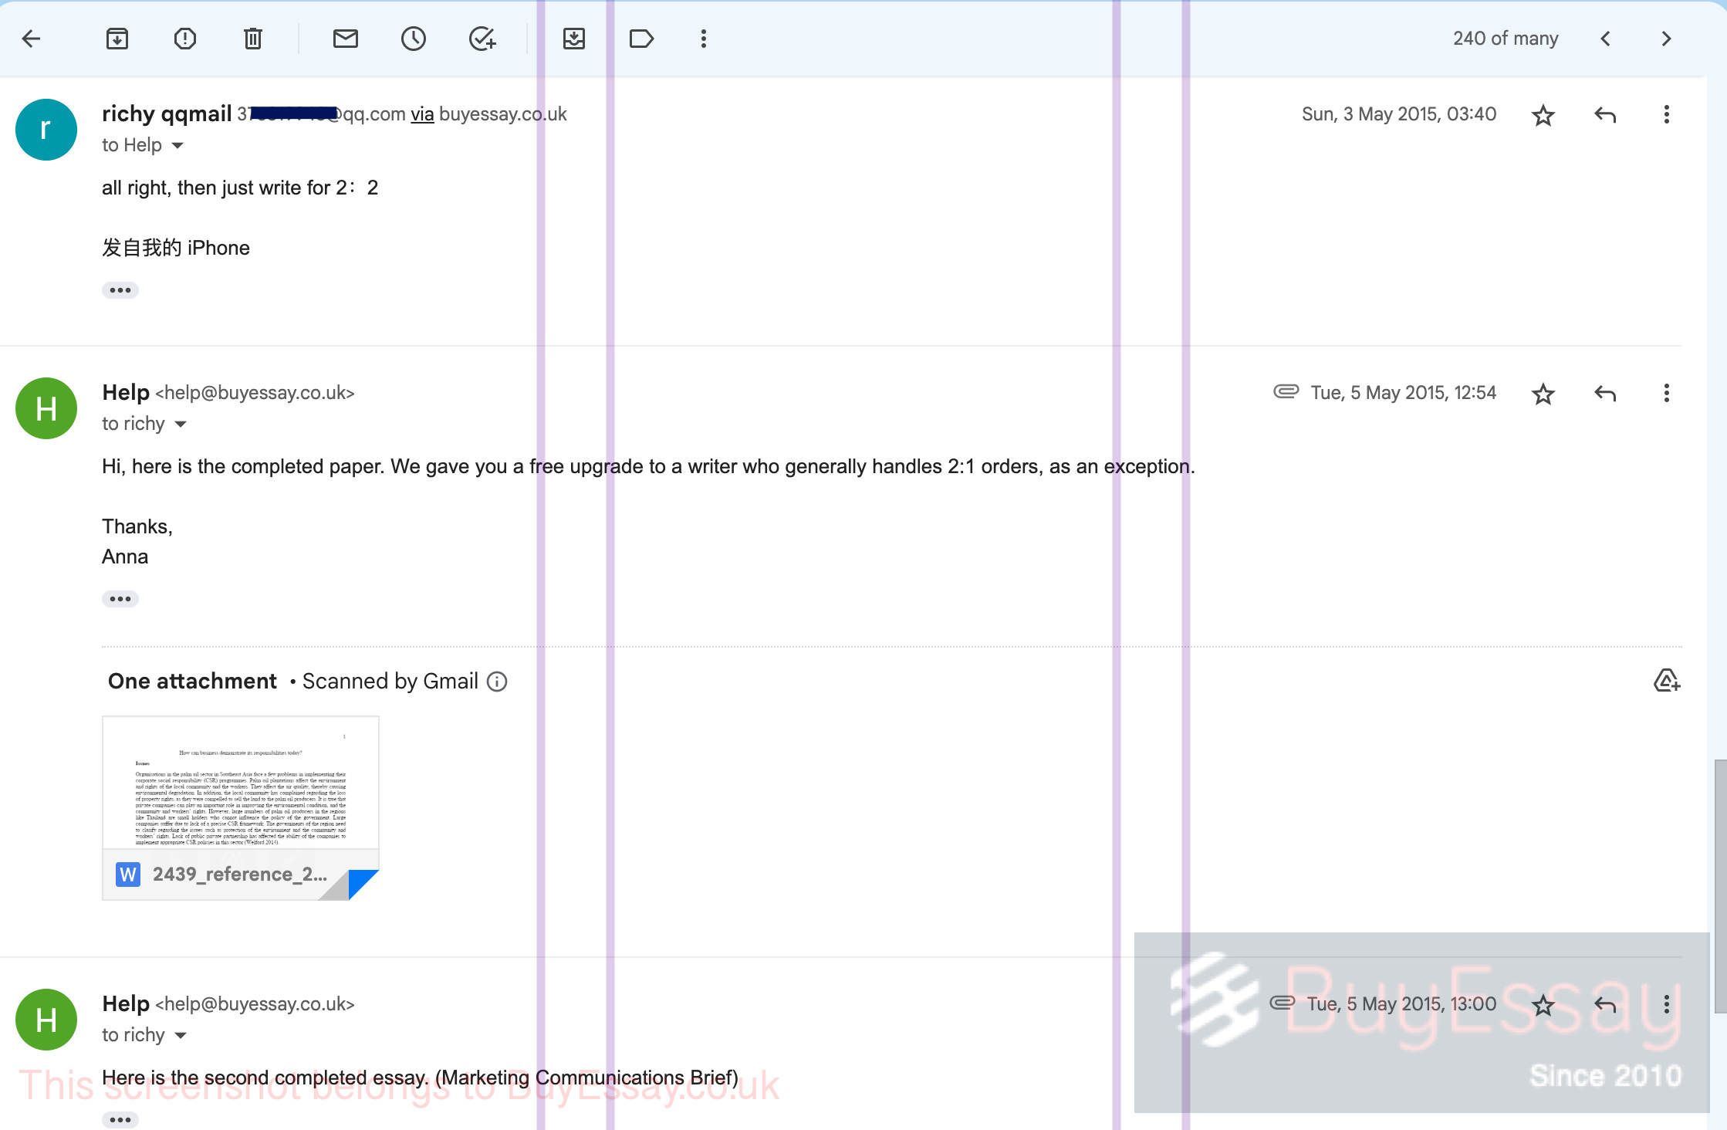Open more menu for richy's message
Image resolution: width=1727 pixels, height=1130 pixels.
(1667, 115)
